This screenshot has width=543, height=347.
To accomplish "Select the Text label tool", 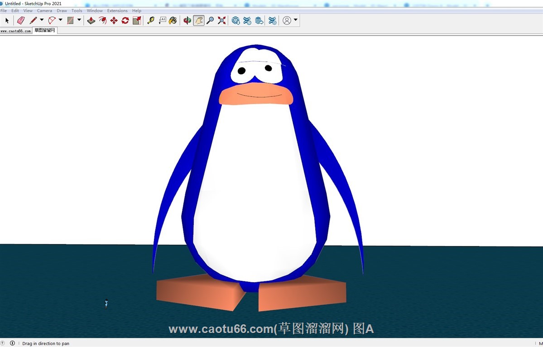I will (162, 20).
